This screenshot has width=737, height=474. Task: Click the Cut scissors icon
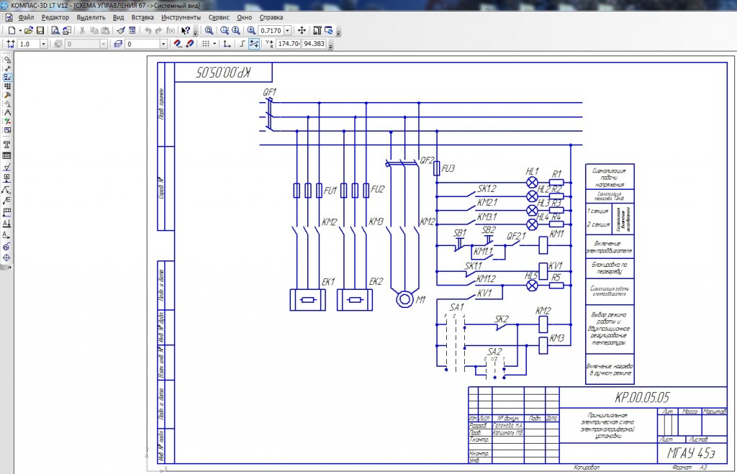pos(82,30)
